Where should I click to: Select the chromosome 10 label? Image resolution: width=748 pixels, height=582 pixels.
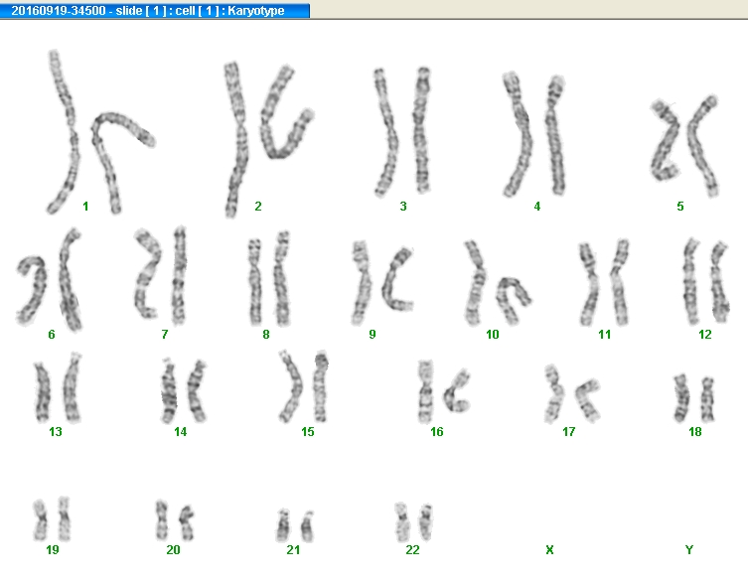pyautogui.click(x=493, y=335)
